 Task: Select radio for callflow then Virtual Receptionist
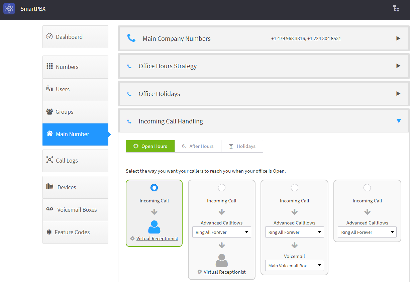(x=222, y=188)
